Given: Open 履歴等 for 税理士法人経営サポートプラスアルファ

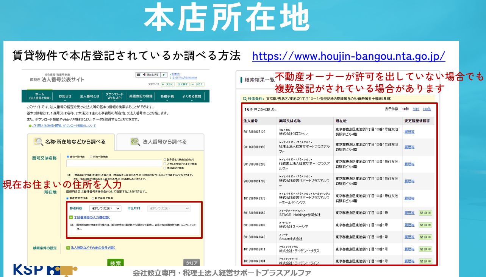Looking at the screenshot, I should [x=409, y=147].
